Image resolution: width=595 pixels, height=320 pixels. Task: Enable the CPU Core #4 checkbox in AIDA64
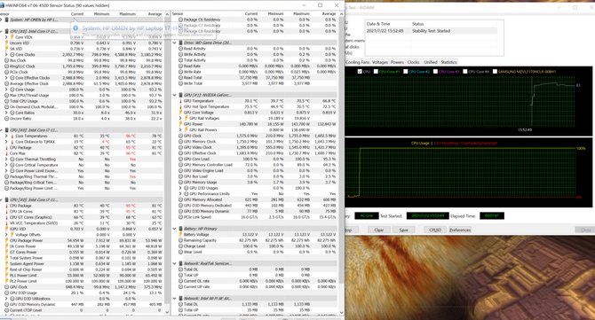[x=464, y=71]
